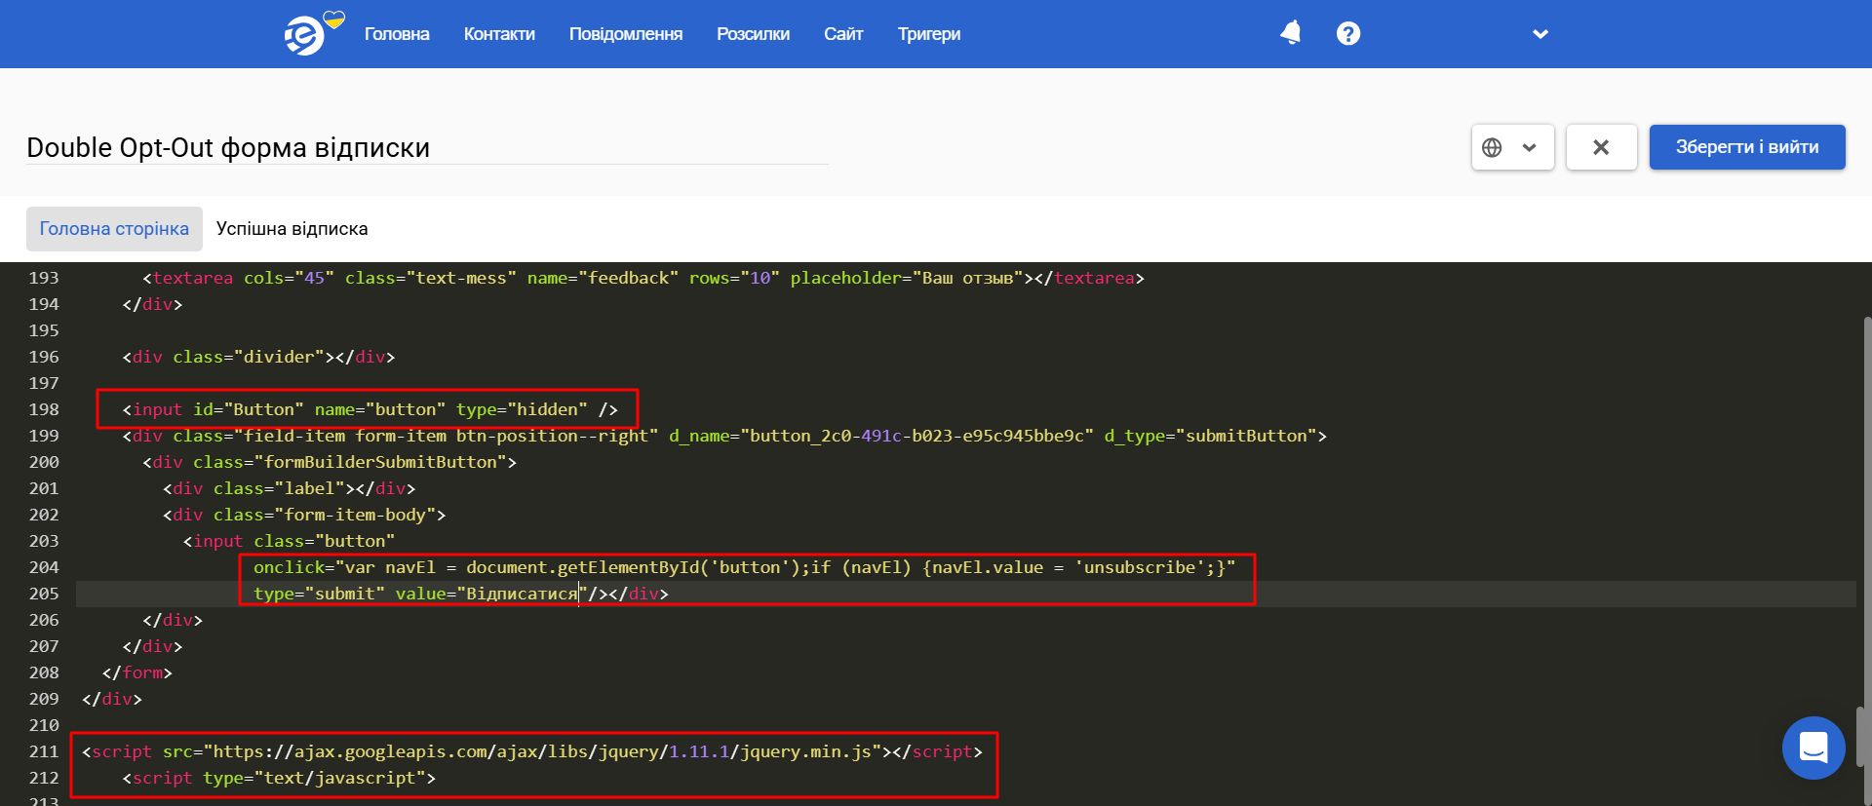This screenshot has width=1872, height=806.
Task: Click formBuilderSubmitButton code on line 200
Action: [x=330, y=462]
